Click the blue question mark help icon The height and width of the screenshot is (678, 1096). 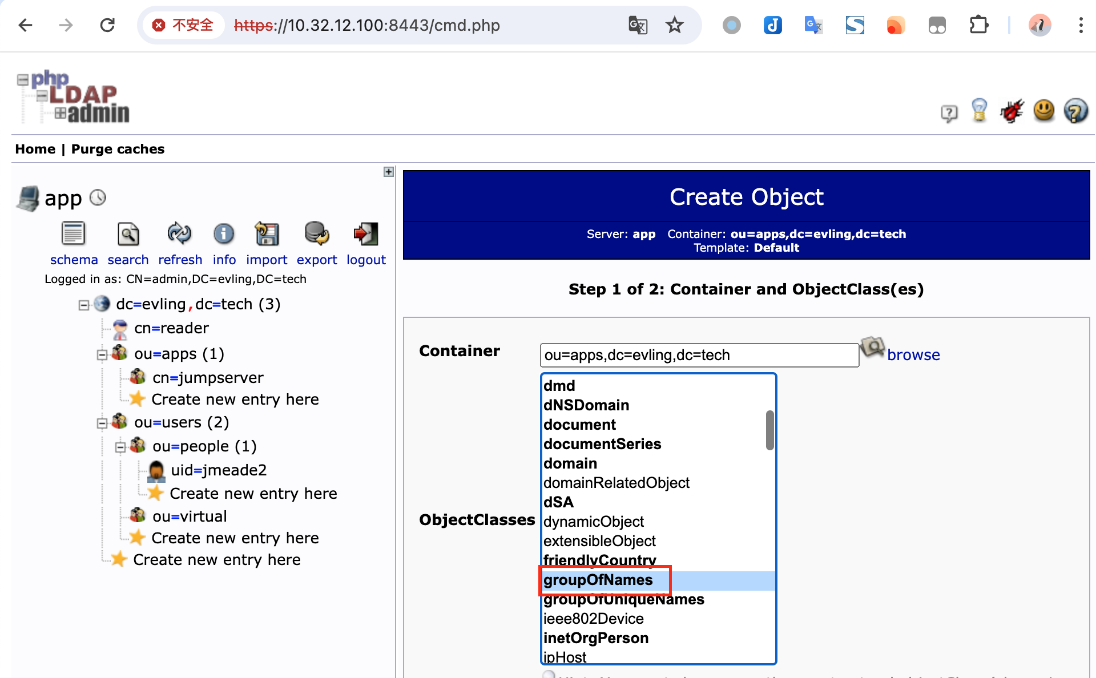point(1076,111)
